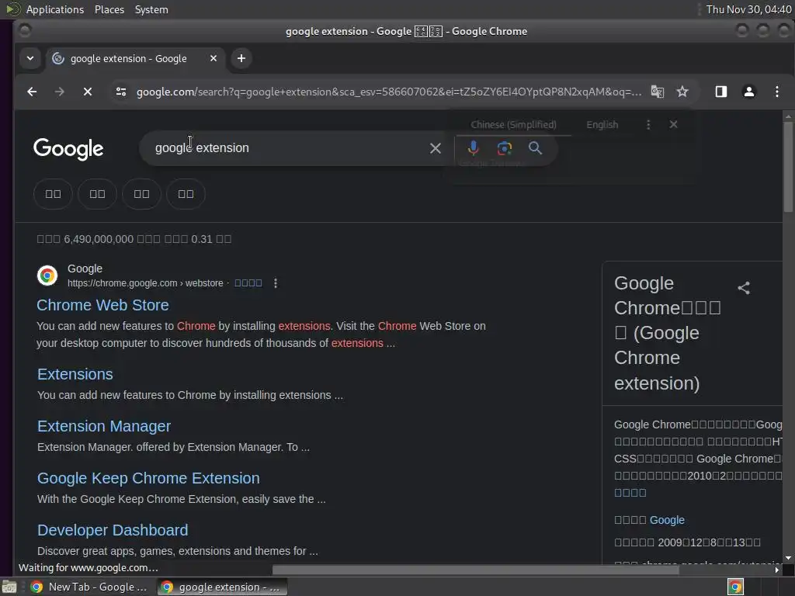The height and width of the screenshot is (596, 795).
Task: Click the horizontal scrollbar thumb
Action: 476,570
